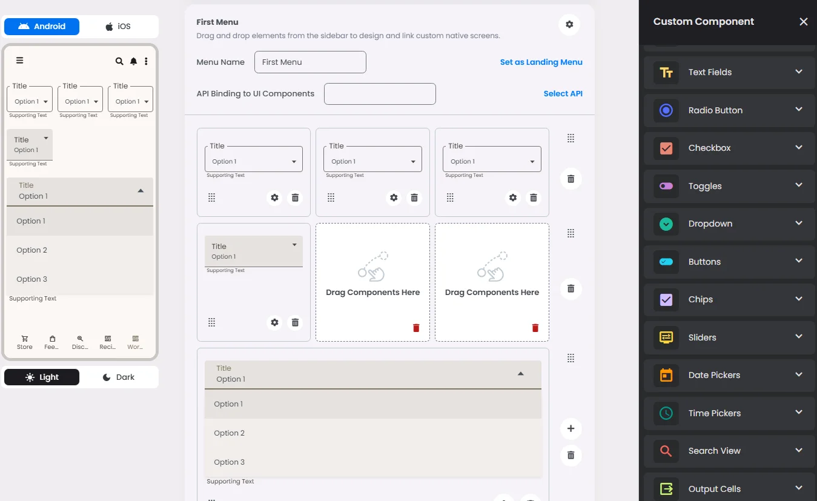
Task: Click the Menu Name input field
Action: coord(310,62)
